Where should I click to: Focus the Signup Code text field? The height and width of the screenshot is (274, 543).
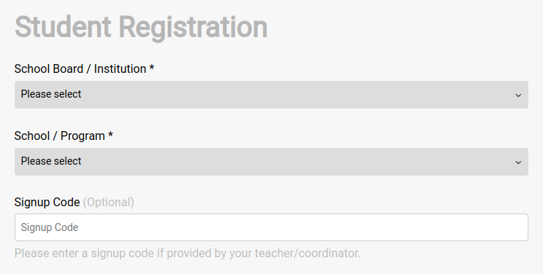271,227
